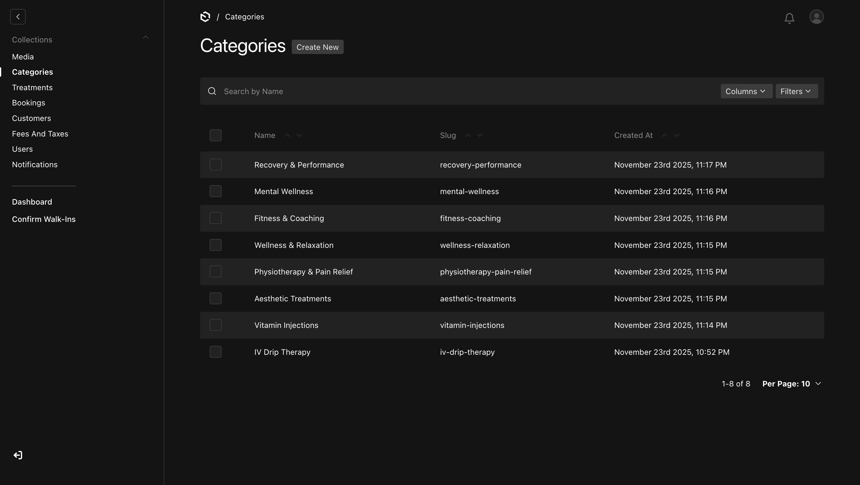Navigate to Treatments in the sidebar

point(32,87)
